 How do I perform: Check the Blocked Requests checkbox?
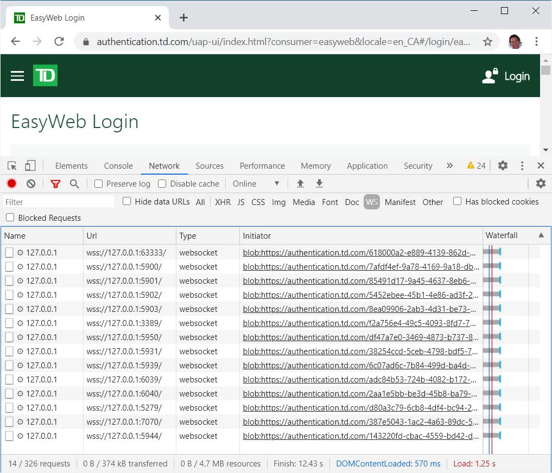point(10,218)
